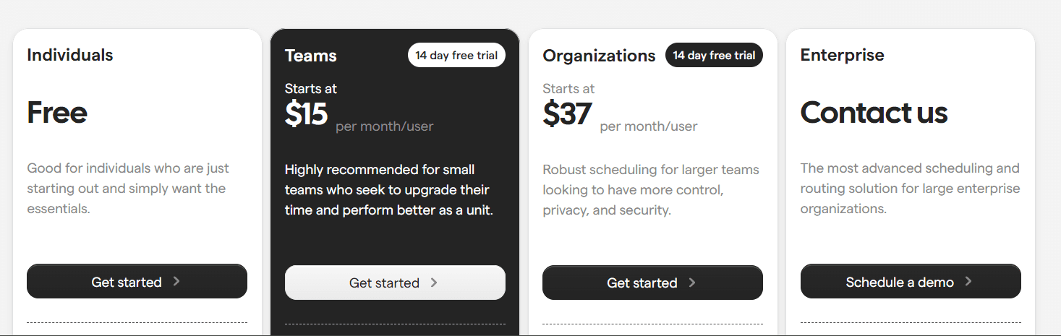Click the Teams 14 day free trial badge
The width and height of the screenshot is (1061, 336).
point(456,56)
